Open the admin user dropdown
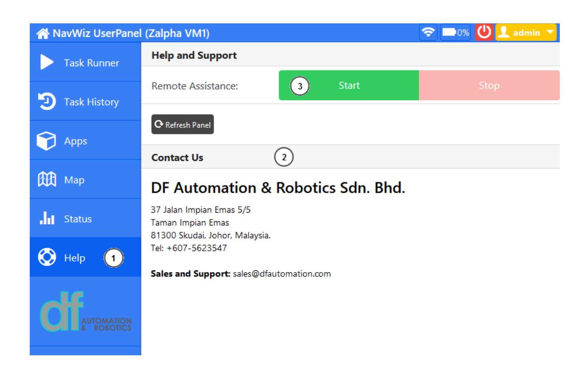The image size is (587, 374). [x=526, y=33]
